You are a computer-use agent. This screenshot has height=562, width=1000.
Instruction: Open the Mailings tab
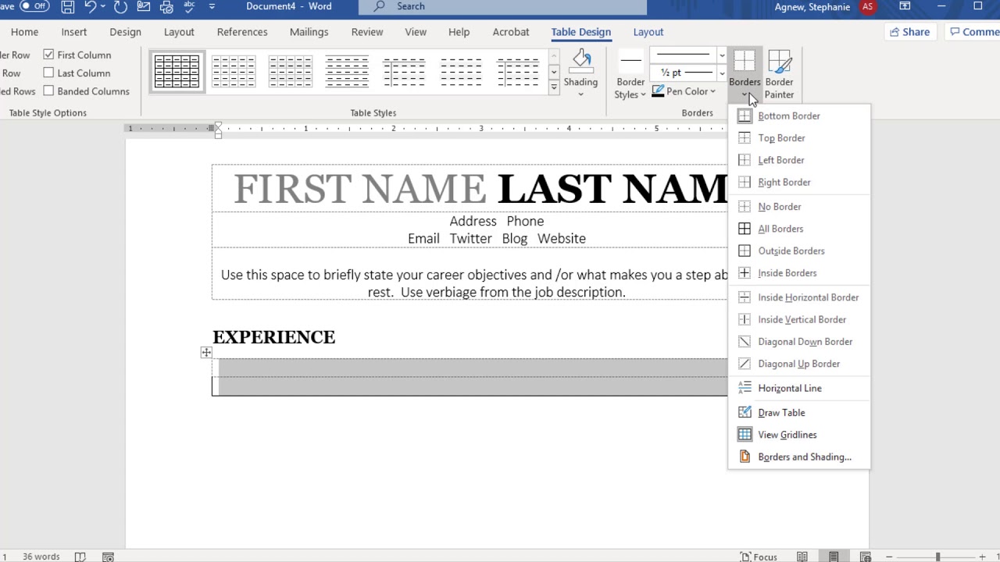309,32
